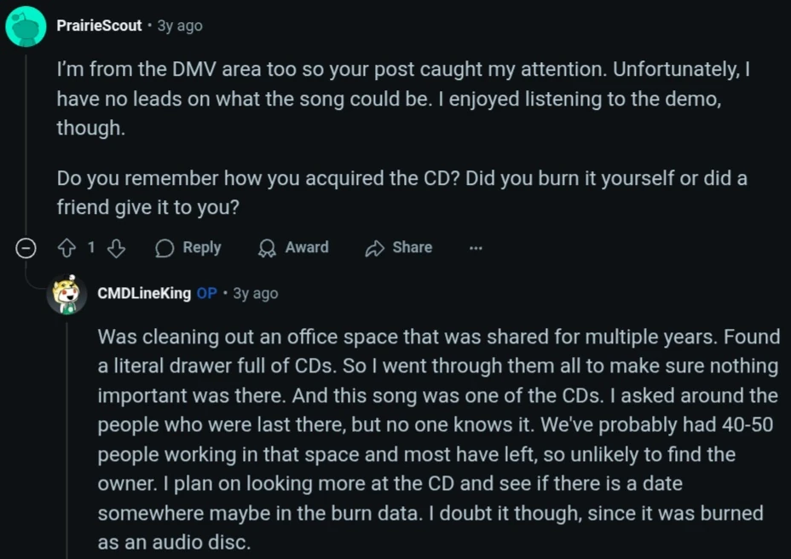
Task: Visit the CMDLineKing username profile
Action: (144, 293)
